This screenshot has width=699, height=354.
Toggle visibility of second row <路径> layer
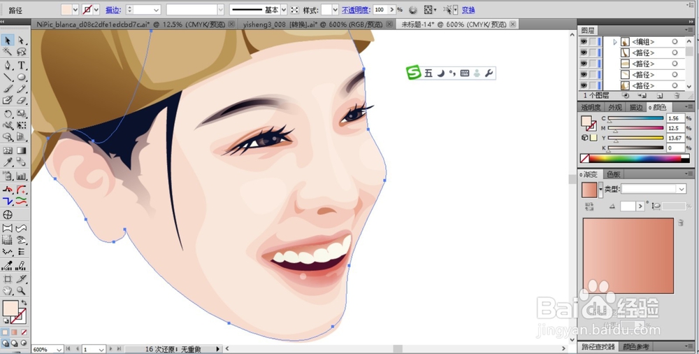[584, 52]
